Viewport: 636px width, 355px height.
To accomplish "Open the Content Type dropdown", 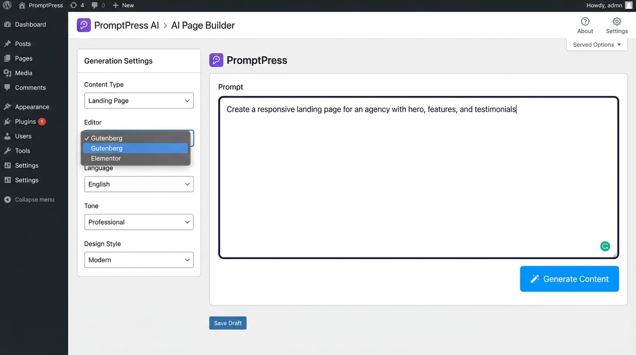I will pos(139,101).
